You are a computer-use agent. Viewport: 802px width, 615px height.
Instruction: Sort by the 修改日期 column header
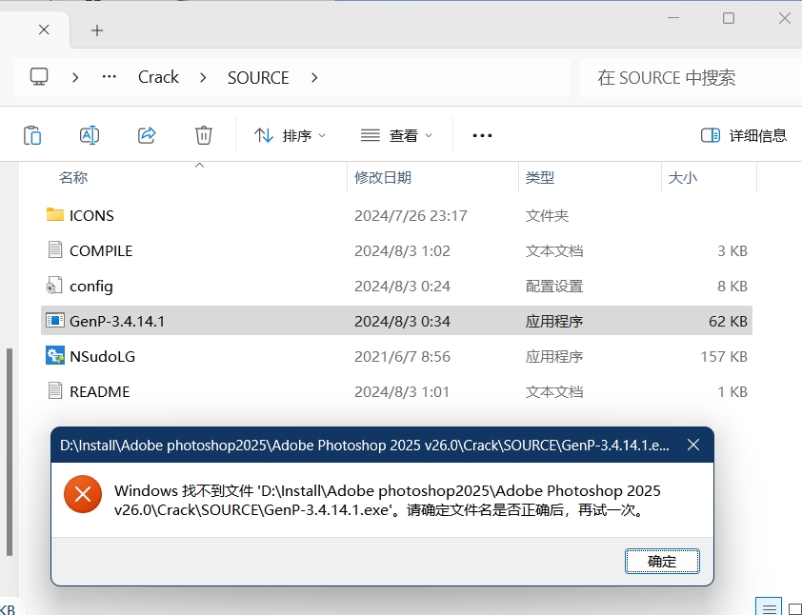pyautogui.click(x=383, y=177)
